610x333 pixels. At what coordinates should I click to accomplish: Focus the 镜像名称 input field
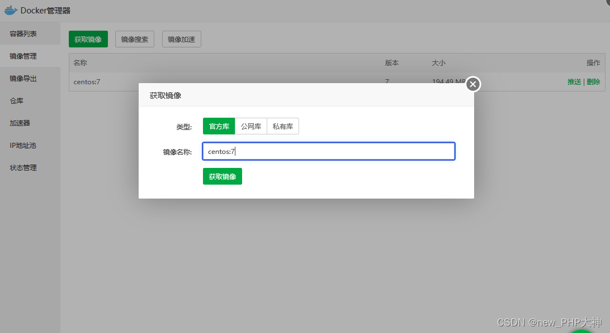329,151
